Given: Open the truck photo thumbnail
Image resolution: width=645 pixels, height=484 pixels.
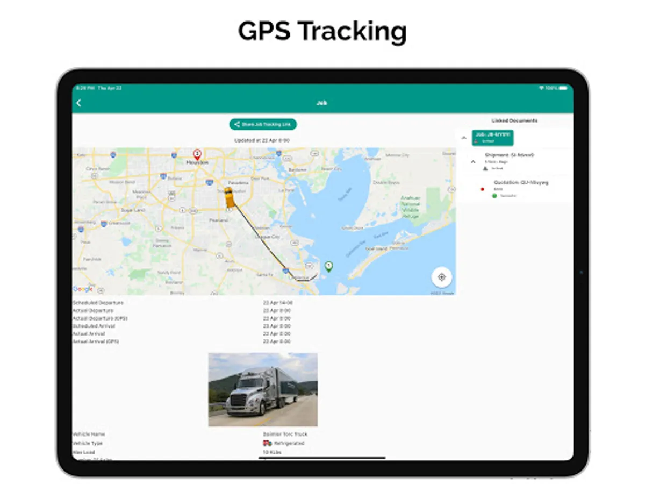Looking at the screenshot, I should pyautogui.click(x=263, y=389).
